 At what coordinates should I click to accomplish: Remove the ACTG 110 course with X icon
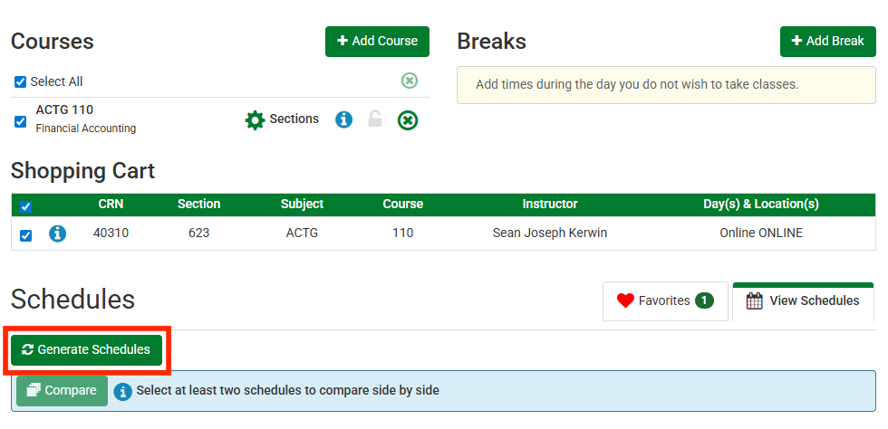tap(408, 119)
